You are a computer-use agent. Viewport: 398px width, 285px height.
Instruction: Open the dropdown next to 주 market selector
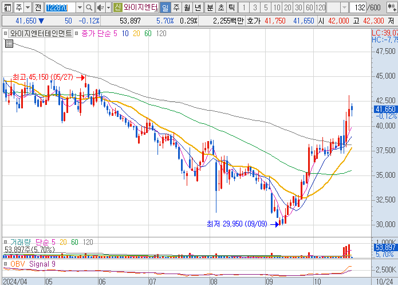coord(28,7)
